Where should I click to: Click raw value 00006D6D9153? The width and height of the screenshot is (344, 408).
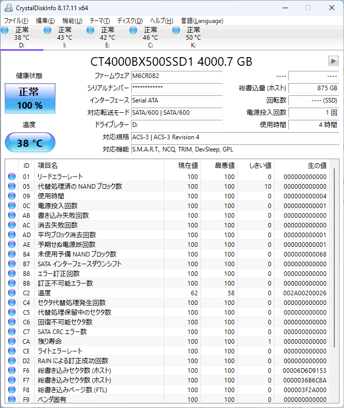tap(305, 371)
